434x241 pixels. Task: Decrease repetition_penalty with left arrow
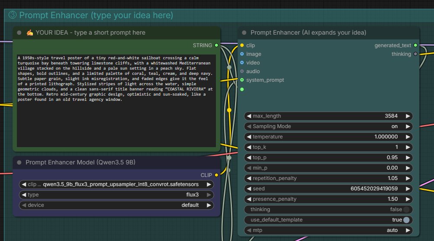249,178
